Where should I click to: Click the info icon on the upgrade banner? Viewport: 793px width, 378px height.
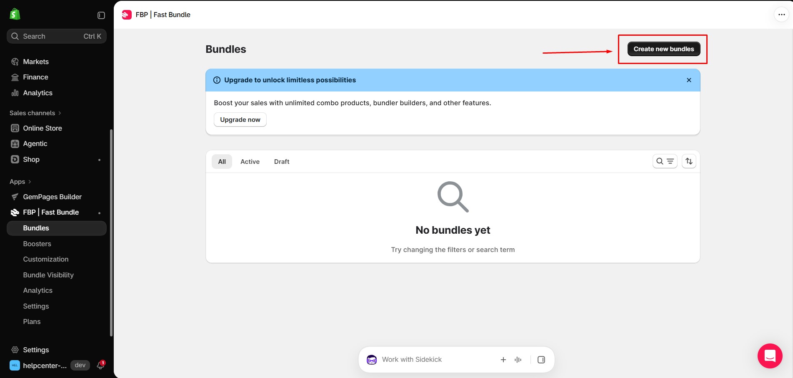click(x=217, y=80)
